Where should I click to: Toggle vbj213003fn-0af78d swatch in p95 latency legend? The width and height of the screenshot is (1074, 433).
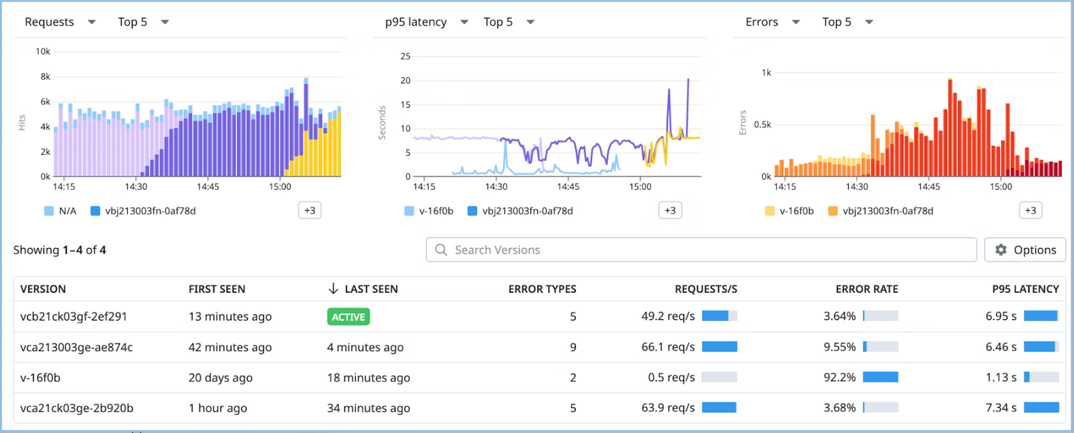tap(473, 211)
